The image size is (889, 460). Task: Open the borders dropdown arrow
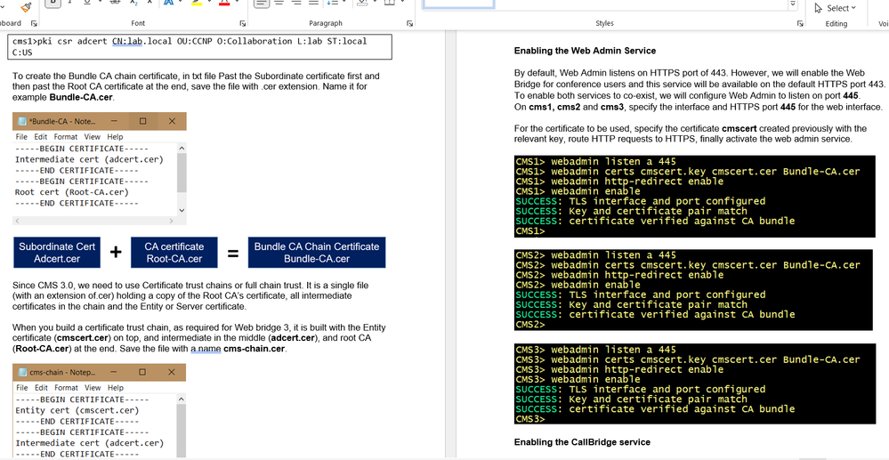point(402,3)
